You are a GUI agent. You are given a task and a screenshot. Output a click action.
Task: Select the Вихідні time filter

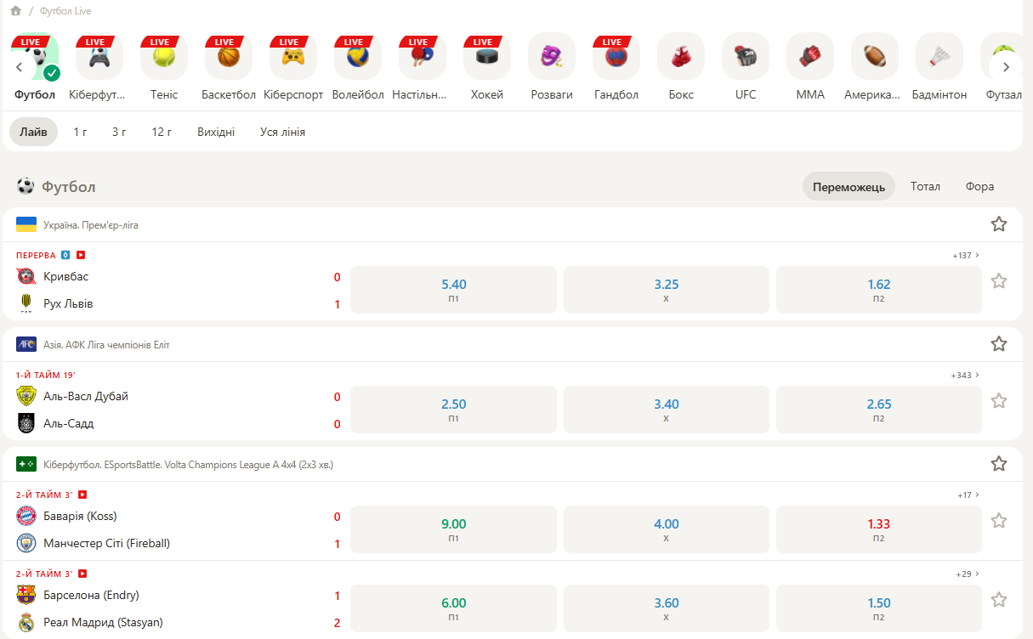pos(216,132)
